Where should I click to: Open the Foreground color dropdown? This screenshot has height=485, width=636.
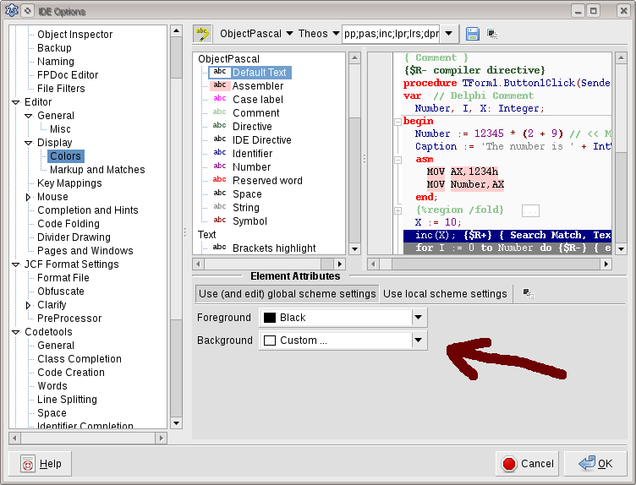click(418, 318)
